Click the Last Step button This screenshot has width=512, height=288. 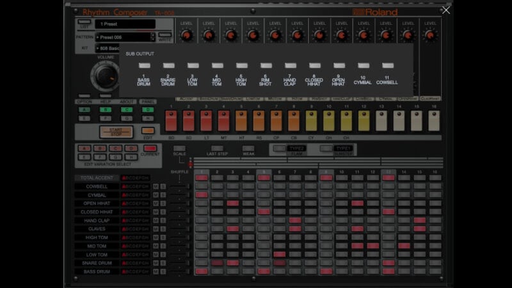point(217,149)
